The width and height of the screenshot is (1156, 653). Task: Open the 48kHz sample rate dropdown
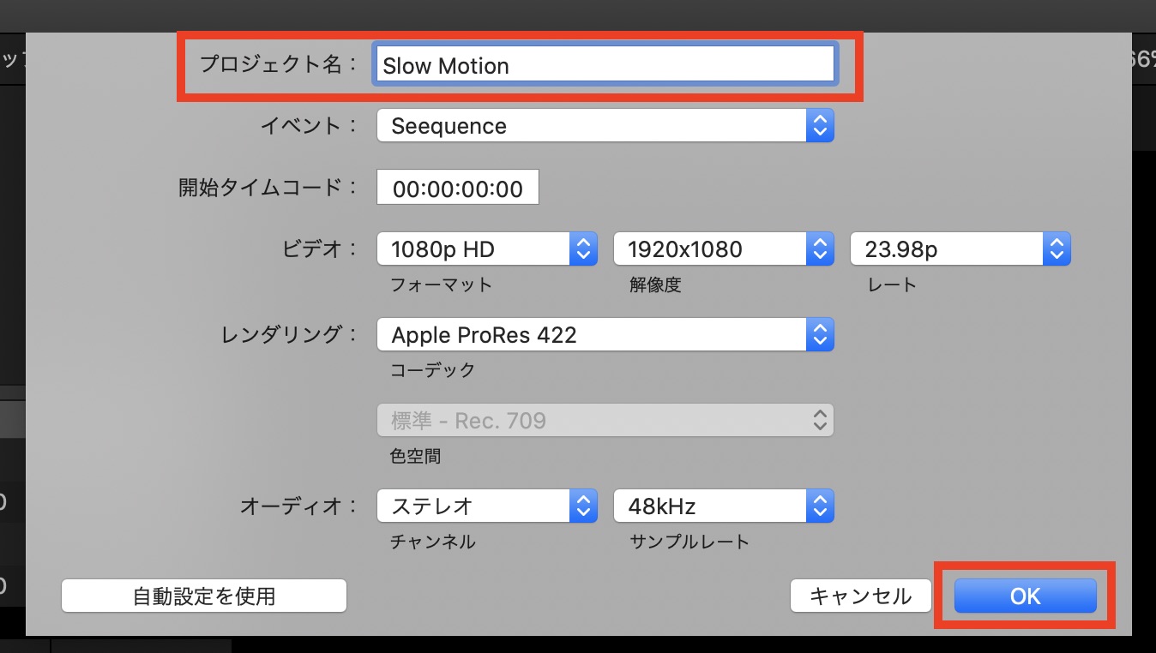click(711, 506)
